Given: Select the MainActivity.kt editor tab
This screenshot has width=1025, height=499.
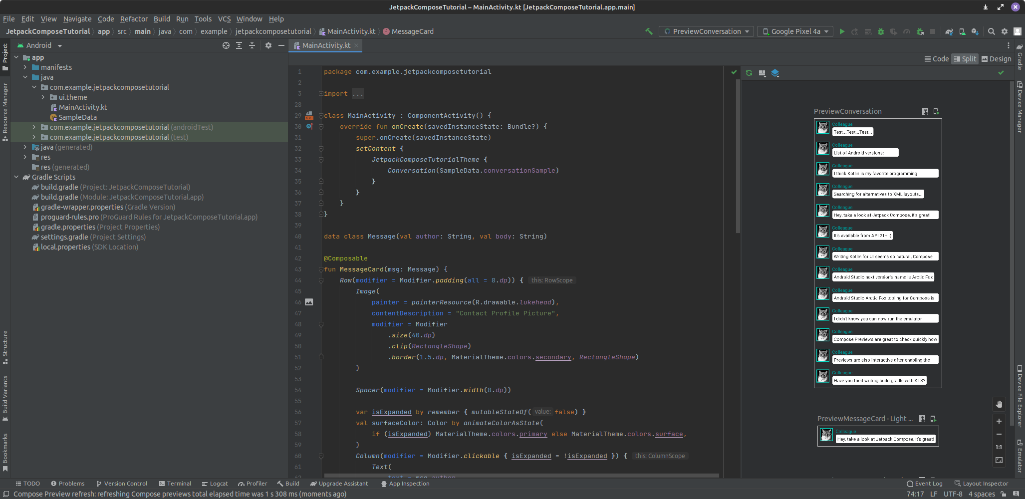Looking at the screenshot, I should [x=326, y=45].
